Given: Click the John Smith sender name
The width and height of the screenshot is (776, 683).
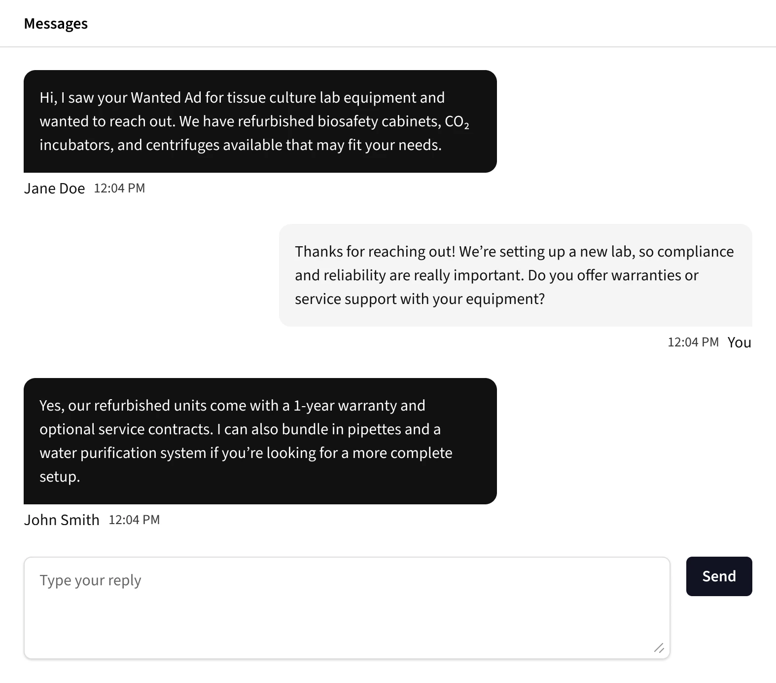Looking at the screenshot, I should tap(62, 520).
